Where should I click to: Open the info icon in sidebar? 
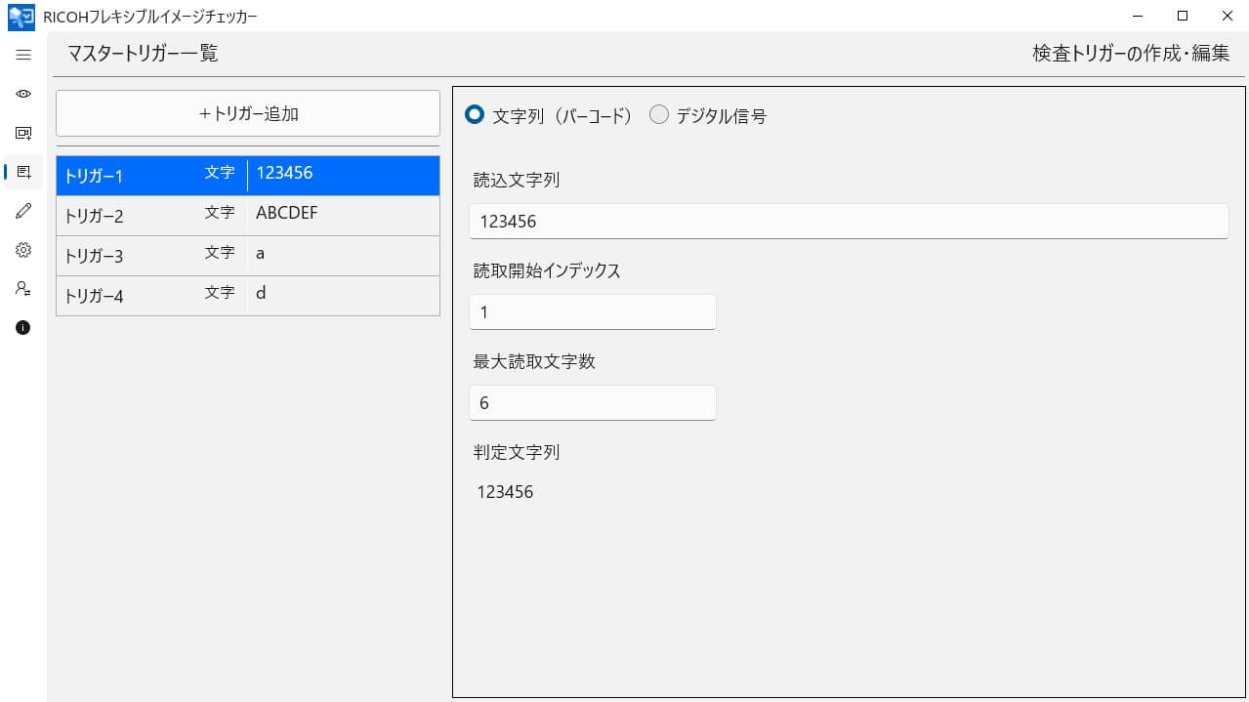(x=23, y=328)
